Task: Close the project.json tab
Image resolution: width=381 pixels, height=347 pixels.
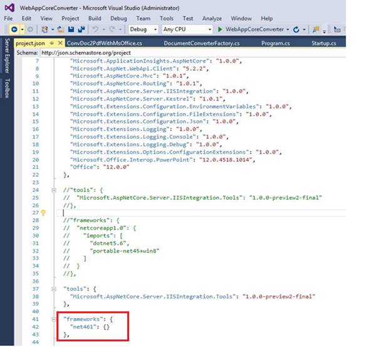Action: (x=60, y=43)
